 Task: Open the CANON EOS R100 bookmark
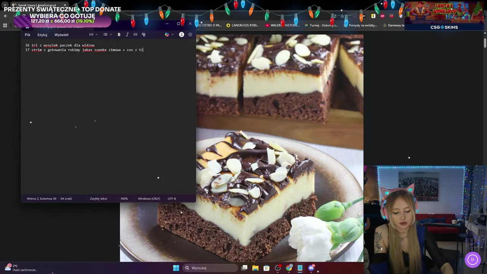point(242,25)
